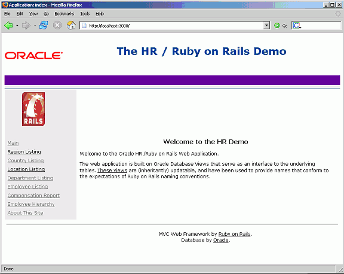The height and width of the screenshot is (274, 344).
Task: Open the Employee Listing link
Action: pos(27,187)
